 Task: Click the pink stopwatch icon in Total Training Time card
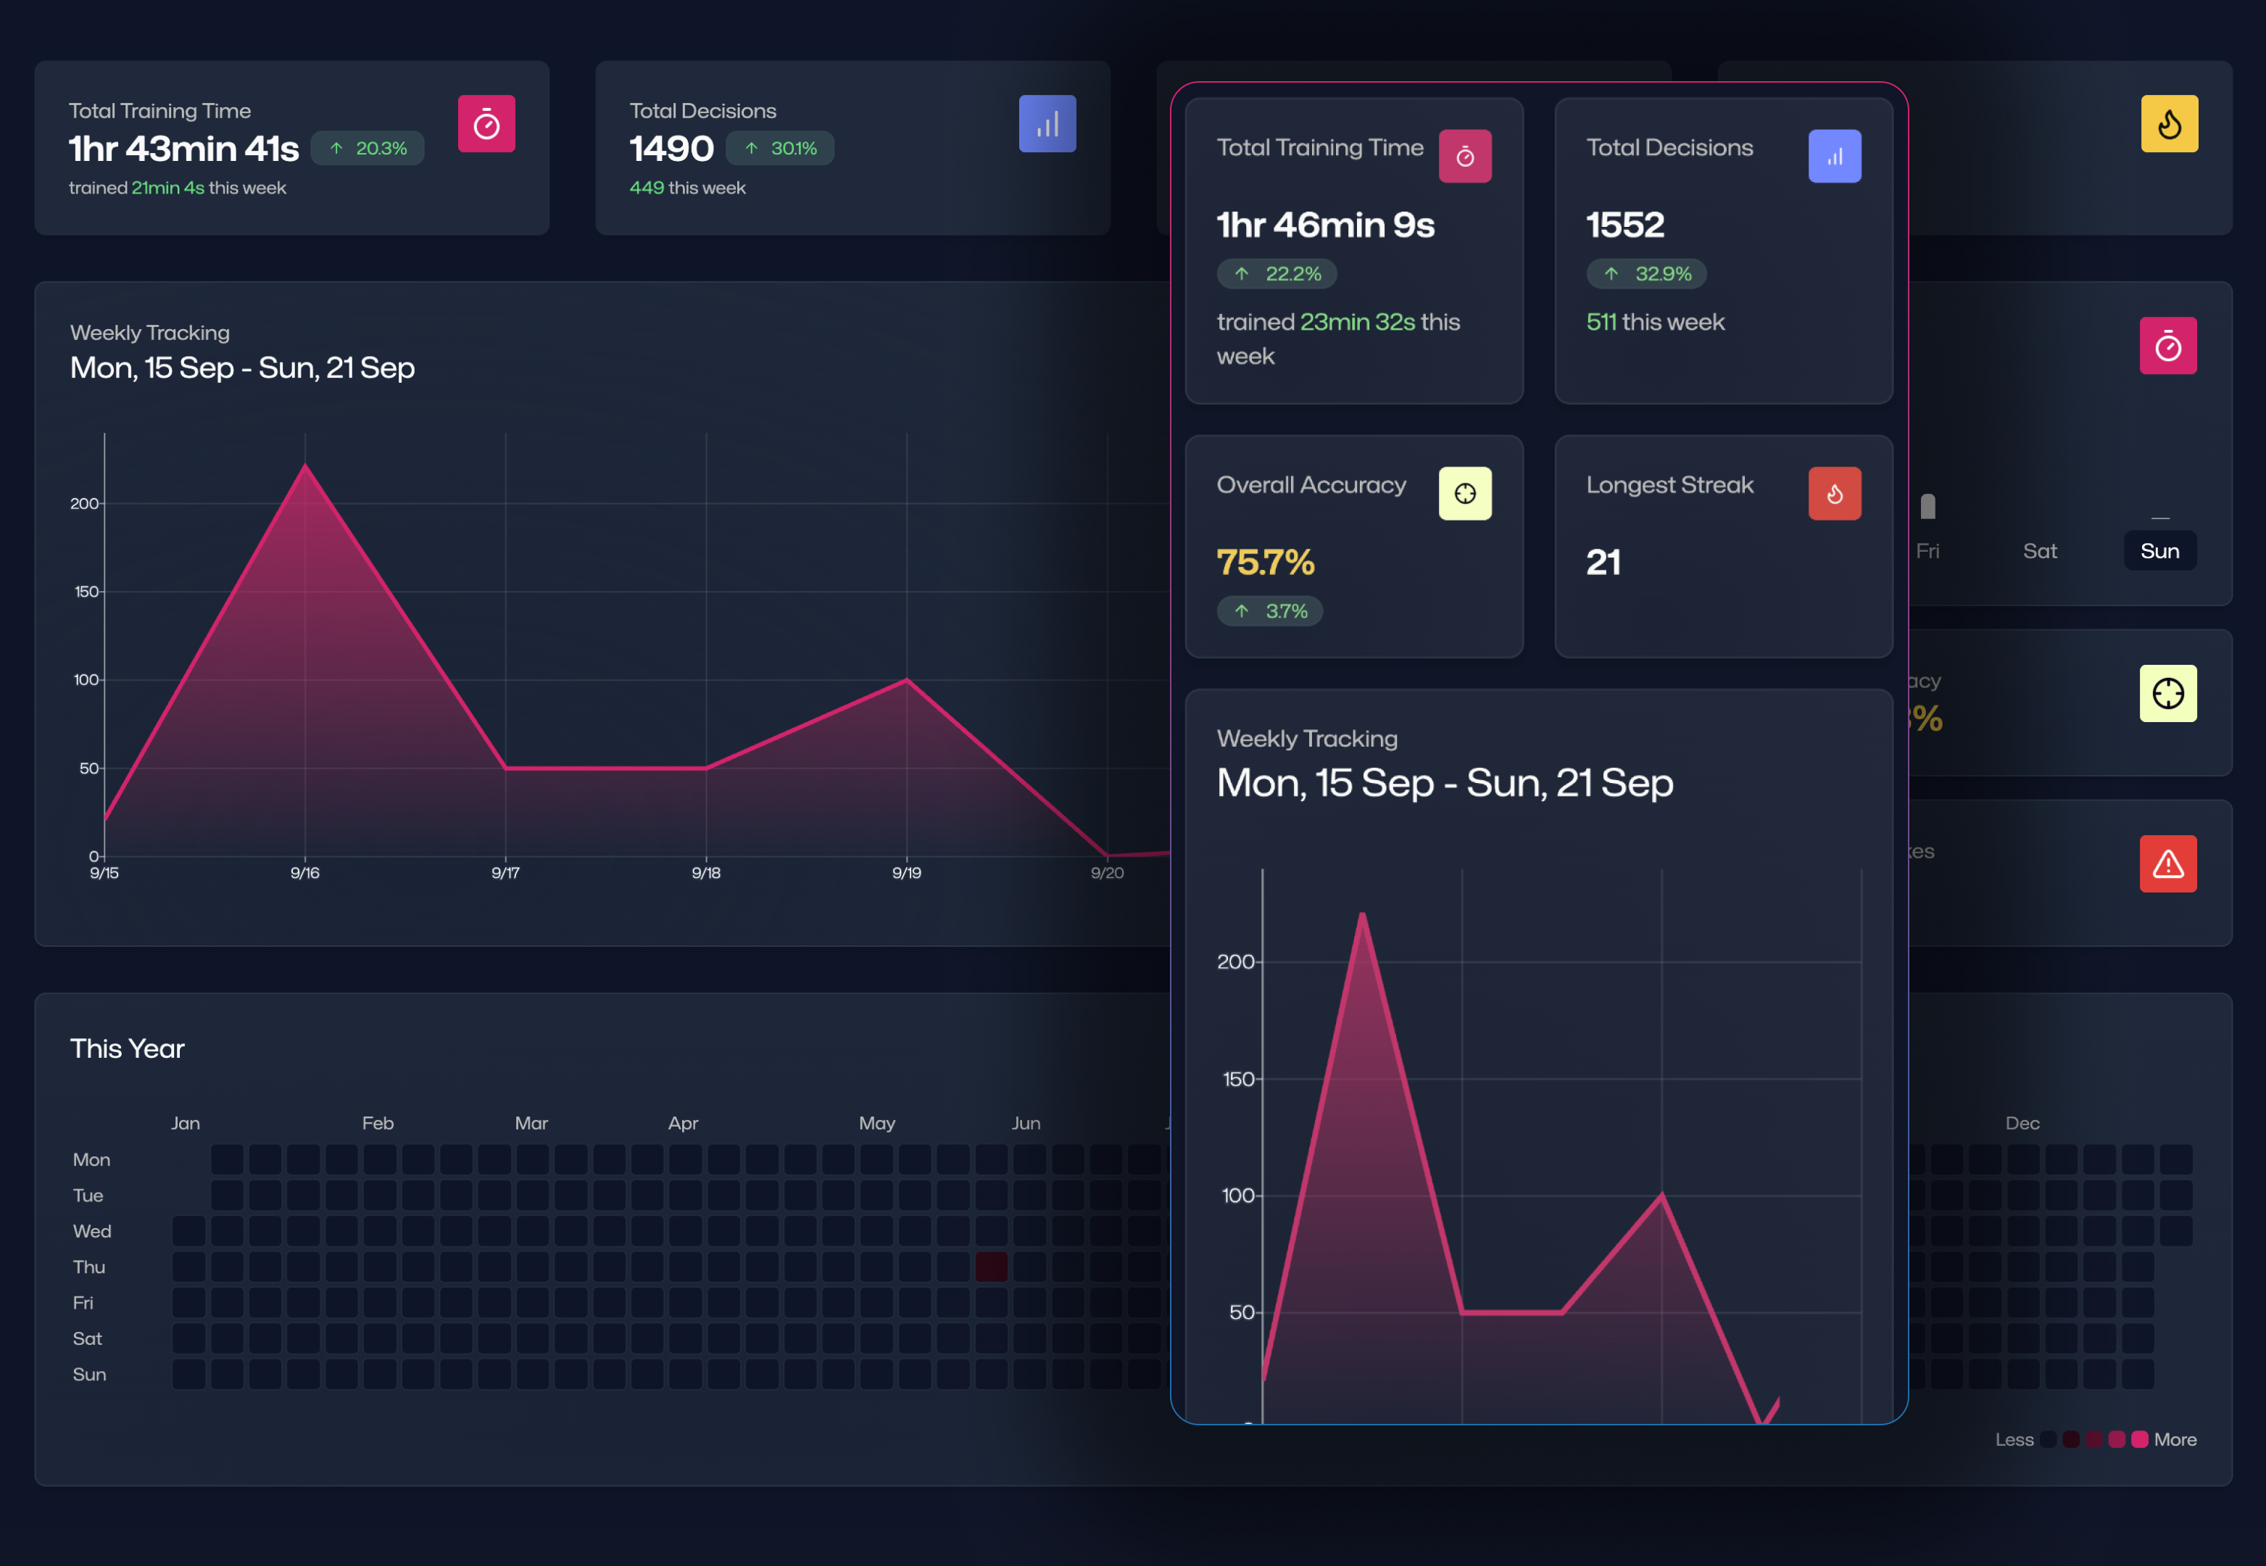click(x=486, y=124)
